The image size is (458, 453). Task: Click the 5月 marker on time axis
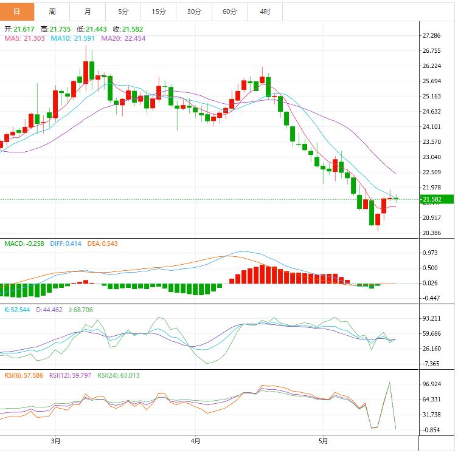click(x=323, y=440)
